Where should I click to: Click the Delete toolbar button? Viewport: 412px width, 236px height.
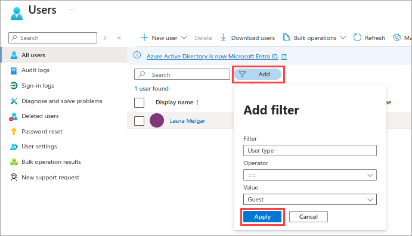tap(203, 38)
